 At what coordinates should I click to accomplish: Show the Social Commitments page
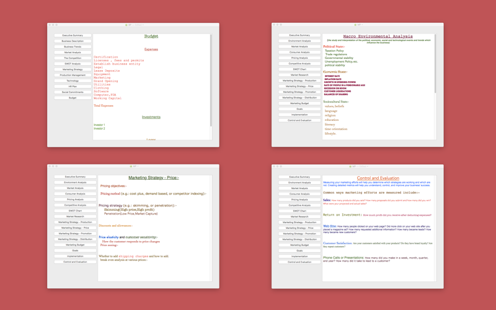pos(73,92)
